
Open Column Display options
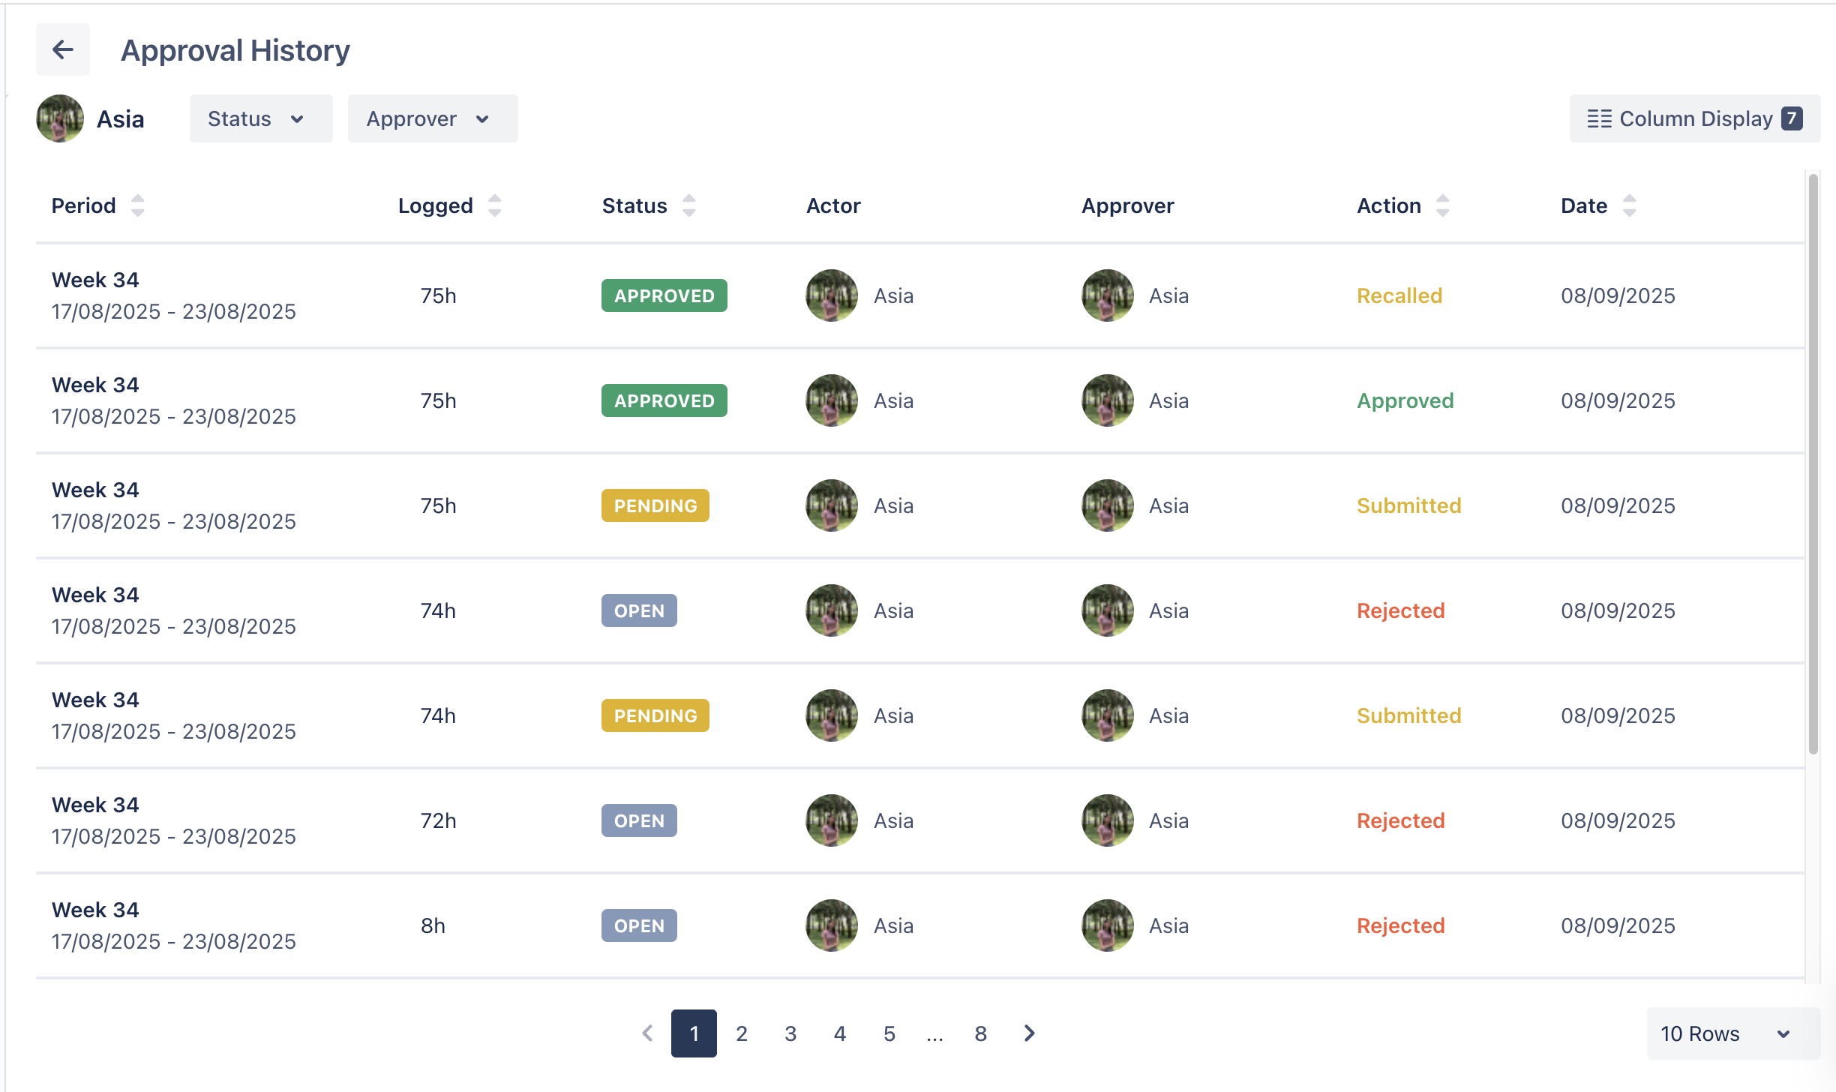click(1694, 118)
